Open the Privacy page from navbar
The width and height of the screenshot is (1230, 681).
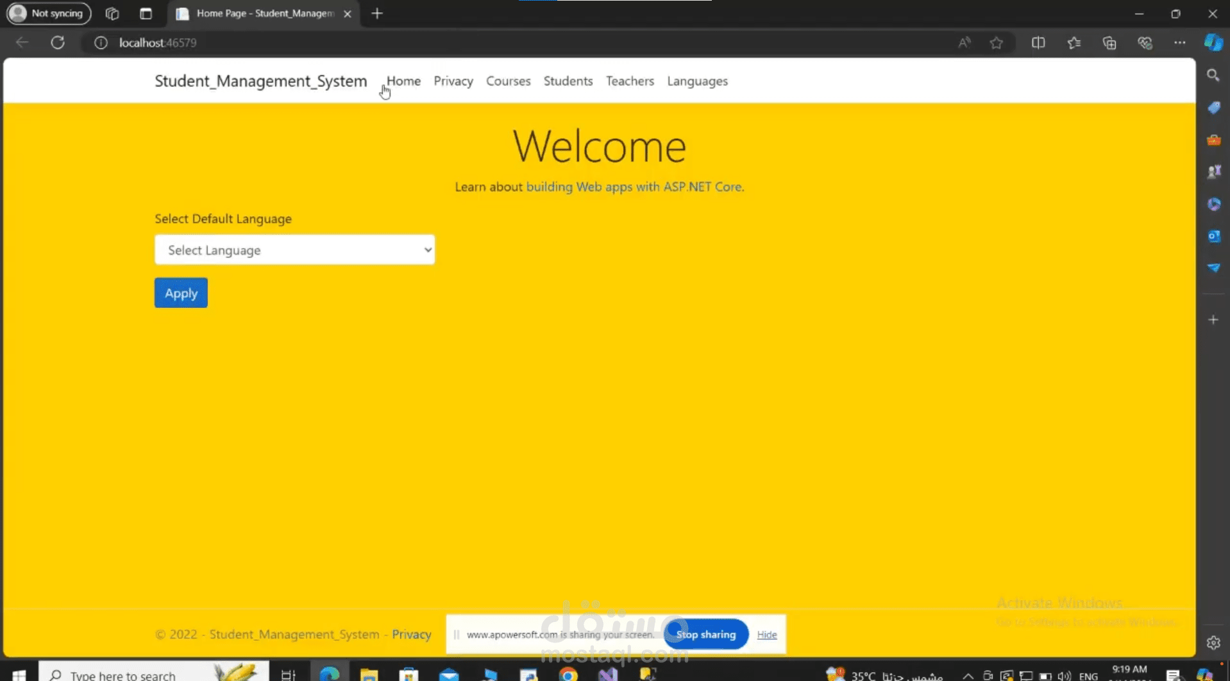point(453,81)
